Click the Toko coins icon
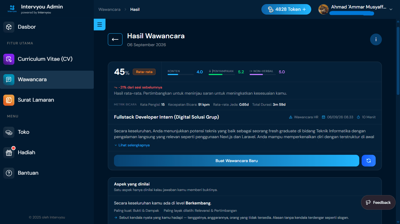This screenshot has height=224, width=400. coord(9,132)
